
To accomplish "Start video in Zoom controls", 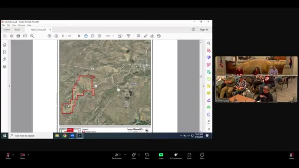I will tap(22, 155).
